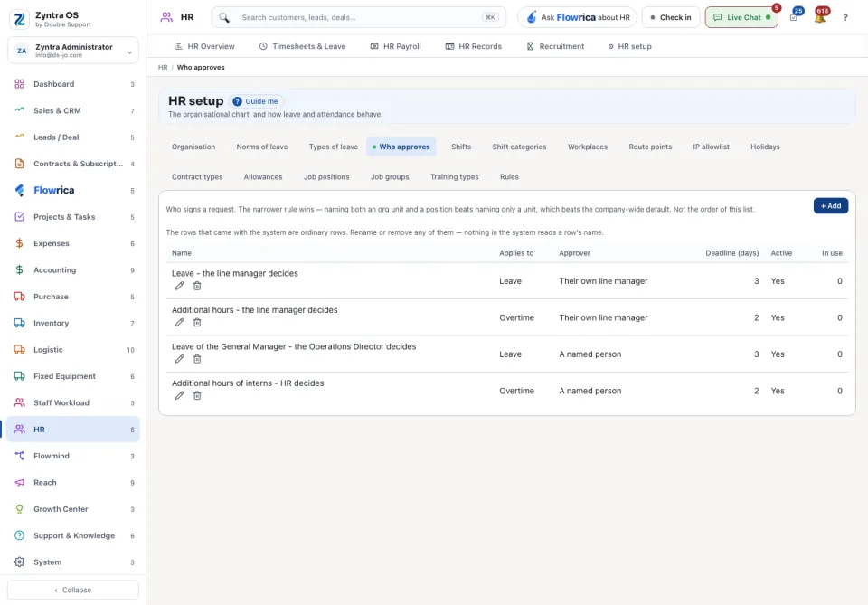Open HR Records tab
This screenshot has height=605, width=868.
473,46
